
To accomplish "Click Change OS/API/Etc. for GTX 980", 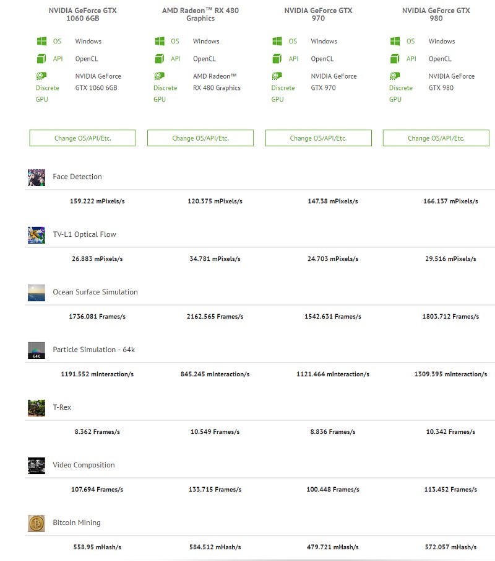I will (436, 138).
